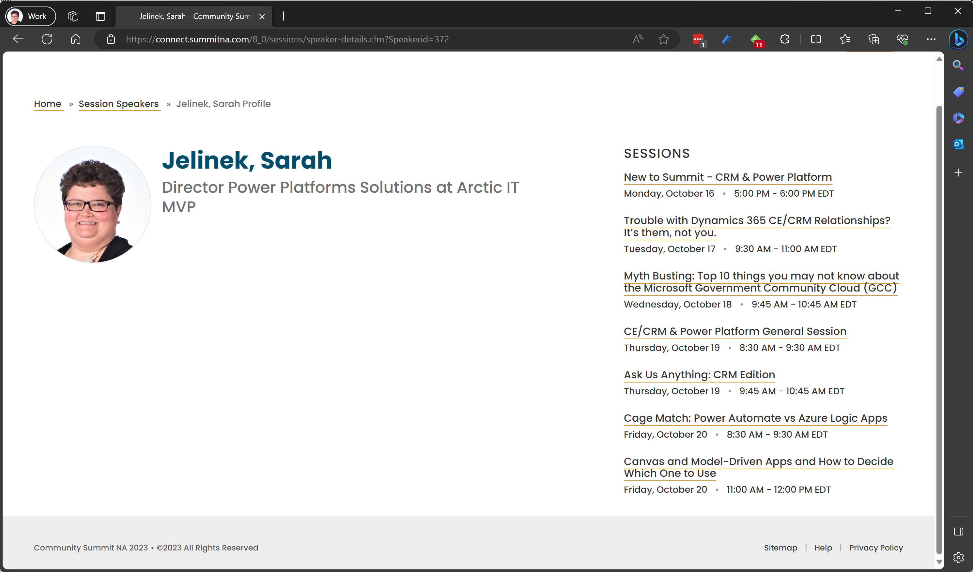Add this page to favorites star

pos(663,39)
